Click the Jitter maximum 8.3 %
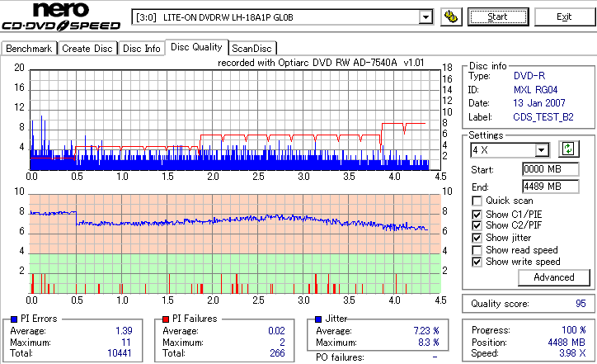Viewport: 597px width, 364px height. 428,343
